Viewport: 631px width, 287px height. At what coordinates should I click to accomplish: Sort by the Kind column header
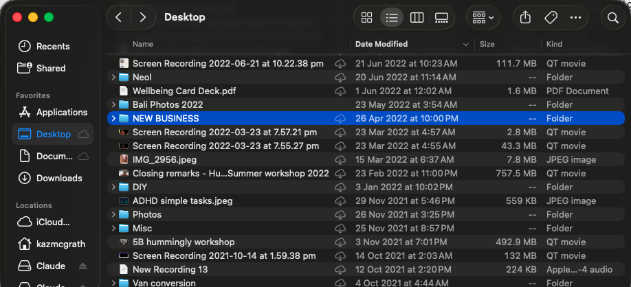554,44
